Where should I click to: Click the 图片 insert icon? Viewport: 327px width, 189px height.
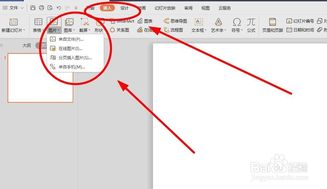(x=54, y=22)
